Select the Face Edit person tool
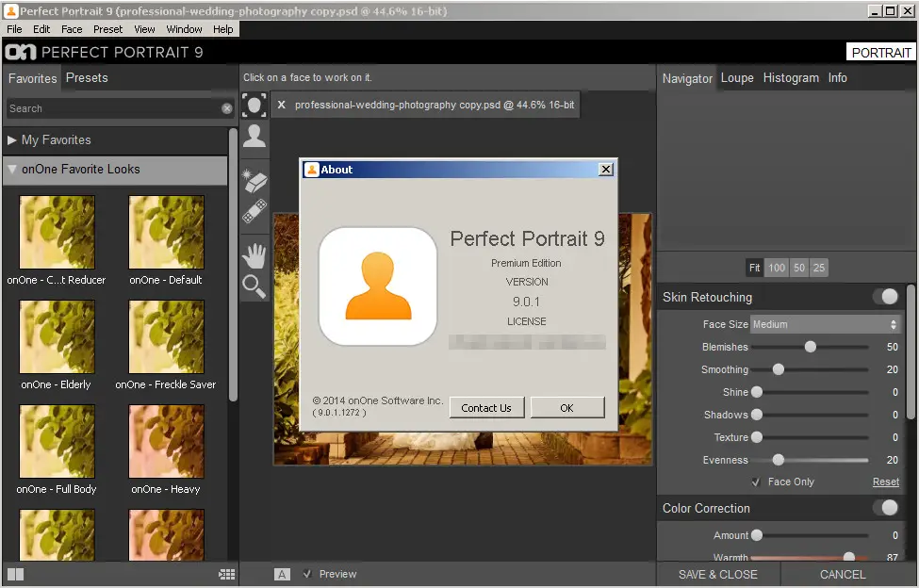 pos(254,136)
